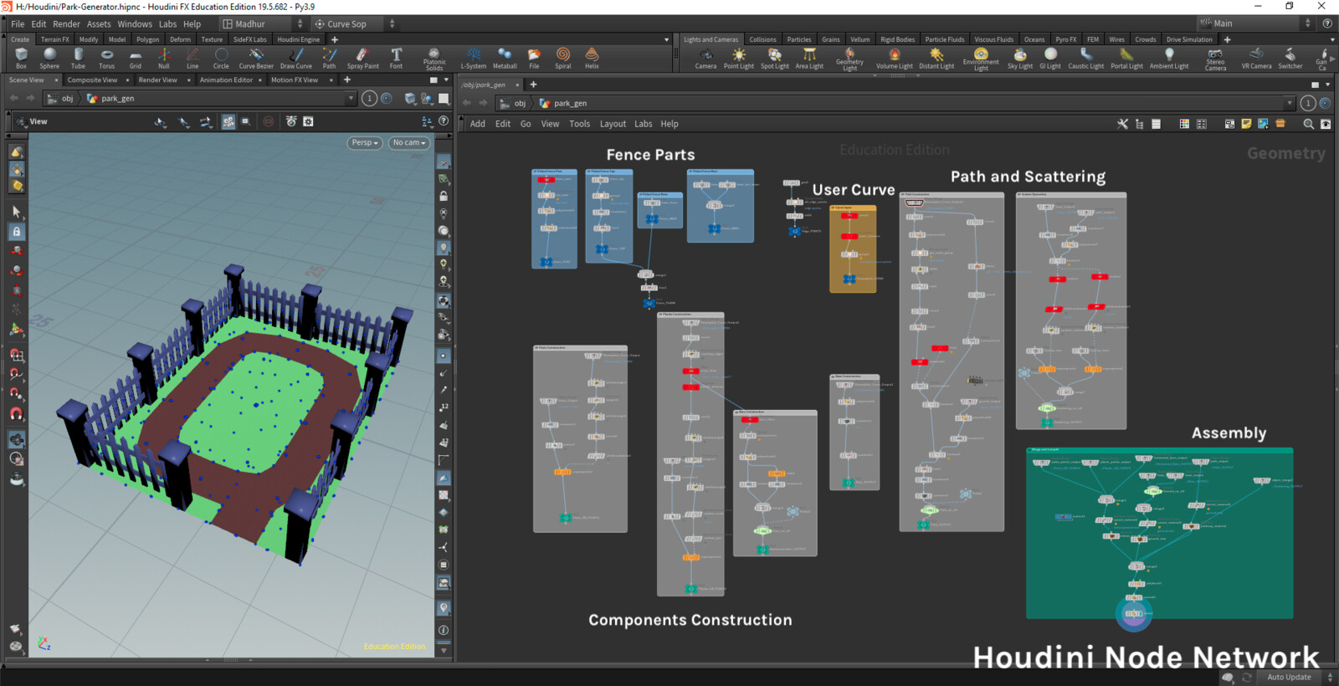The height and width of the screenshot is (686, 1339).
Task: Select the Spray Paint shelf tool
Action: 362,58
